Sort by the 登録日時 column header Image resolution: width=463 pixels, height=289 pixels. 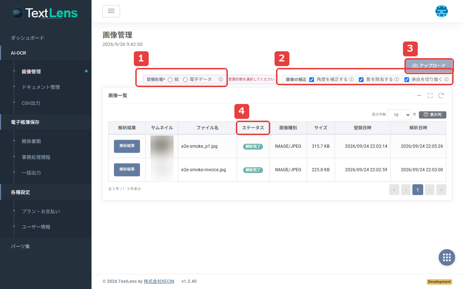pyautogui.click(x=362, y=128)
